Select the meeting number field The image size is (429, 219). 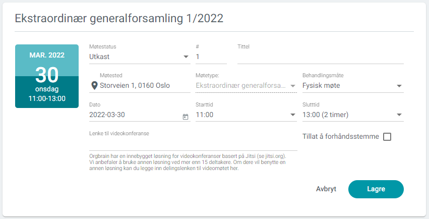tap(211, 57)
